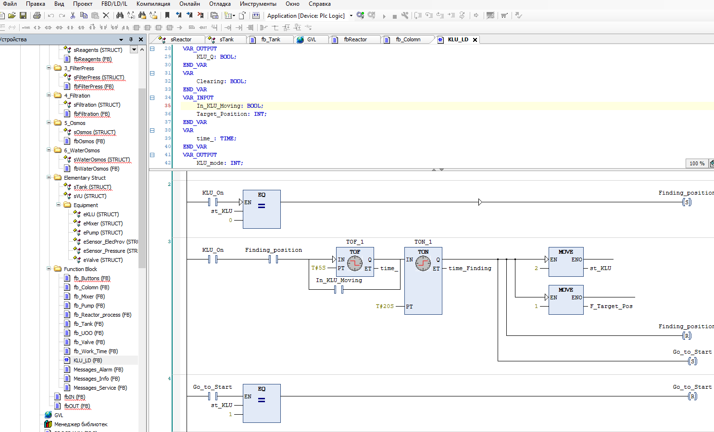This screenshot has height=432, width=714.
Task: Collapse the VAR_INPUT block at line 34
Action: [152, 98]
